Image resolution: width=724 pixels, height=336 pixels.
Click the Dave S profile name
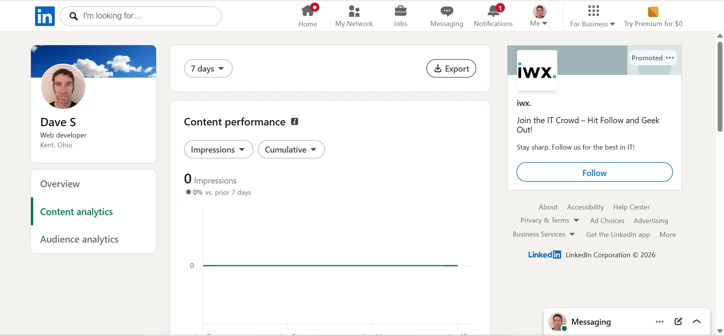click(x=58, y=122)
